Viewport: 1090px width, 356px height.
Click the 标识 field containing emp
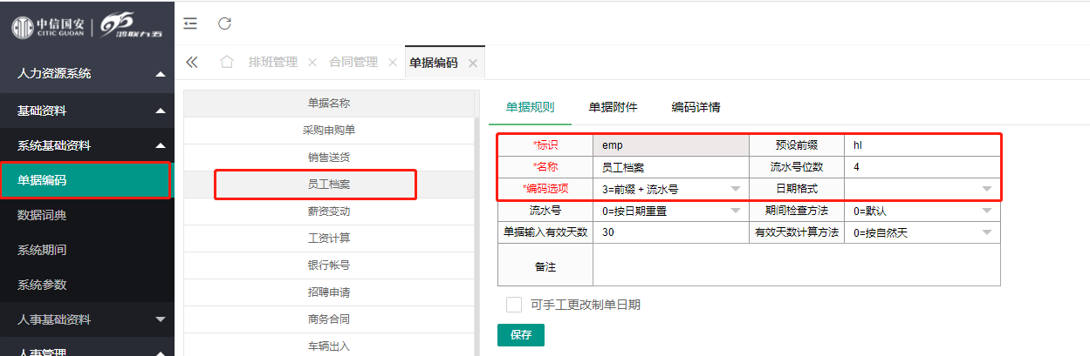click(x=670, y=145)
